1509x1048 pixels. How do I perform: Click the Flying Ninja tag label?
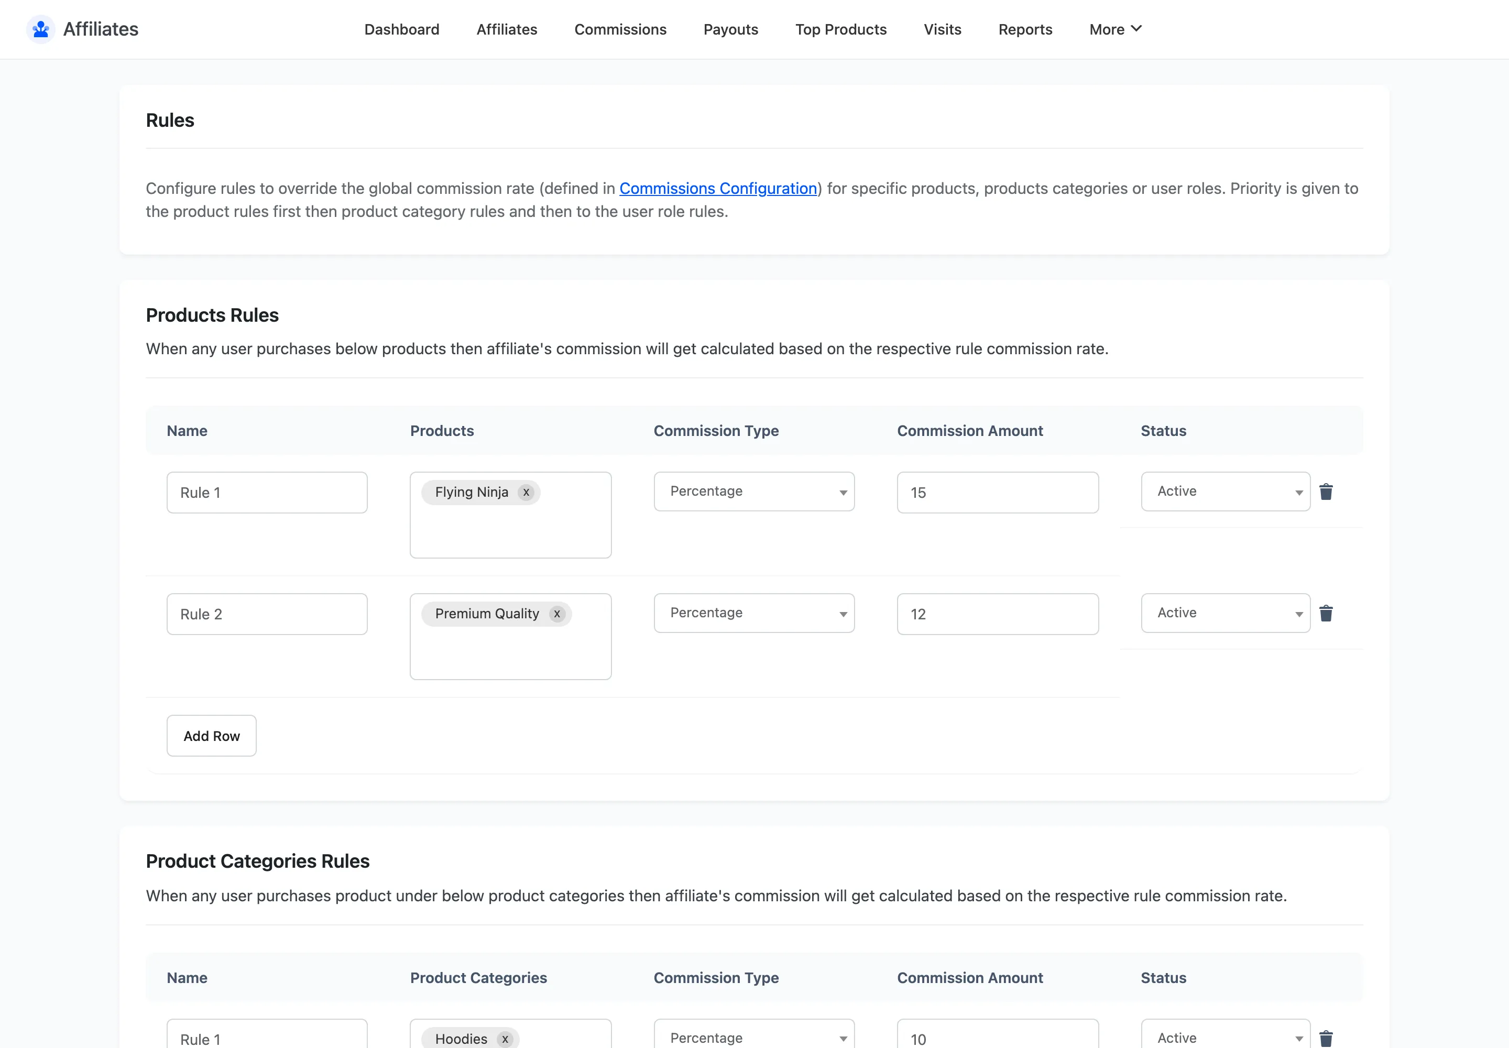[472, 492]
